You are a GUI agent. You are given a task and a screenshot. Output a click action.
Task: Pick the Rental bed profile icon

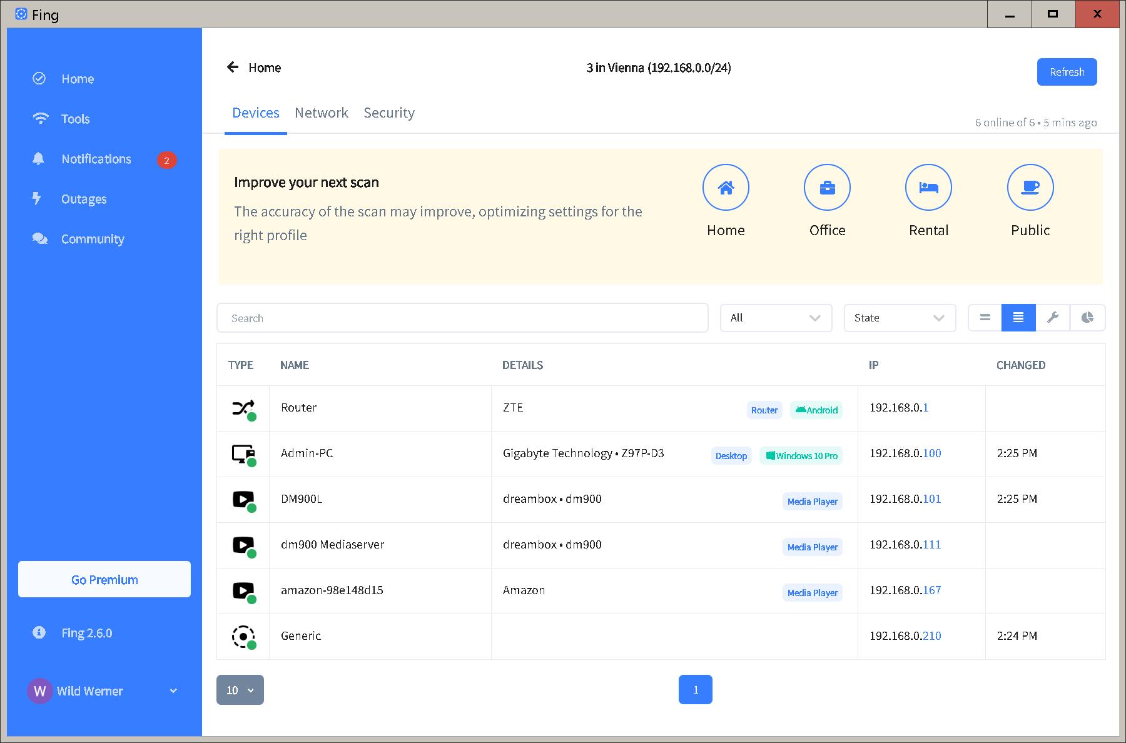point(928,188)
